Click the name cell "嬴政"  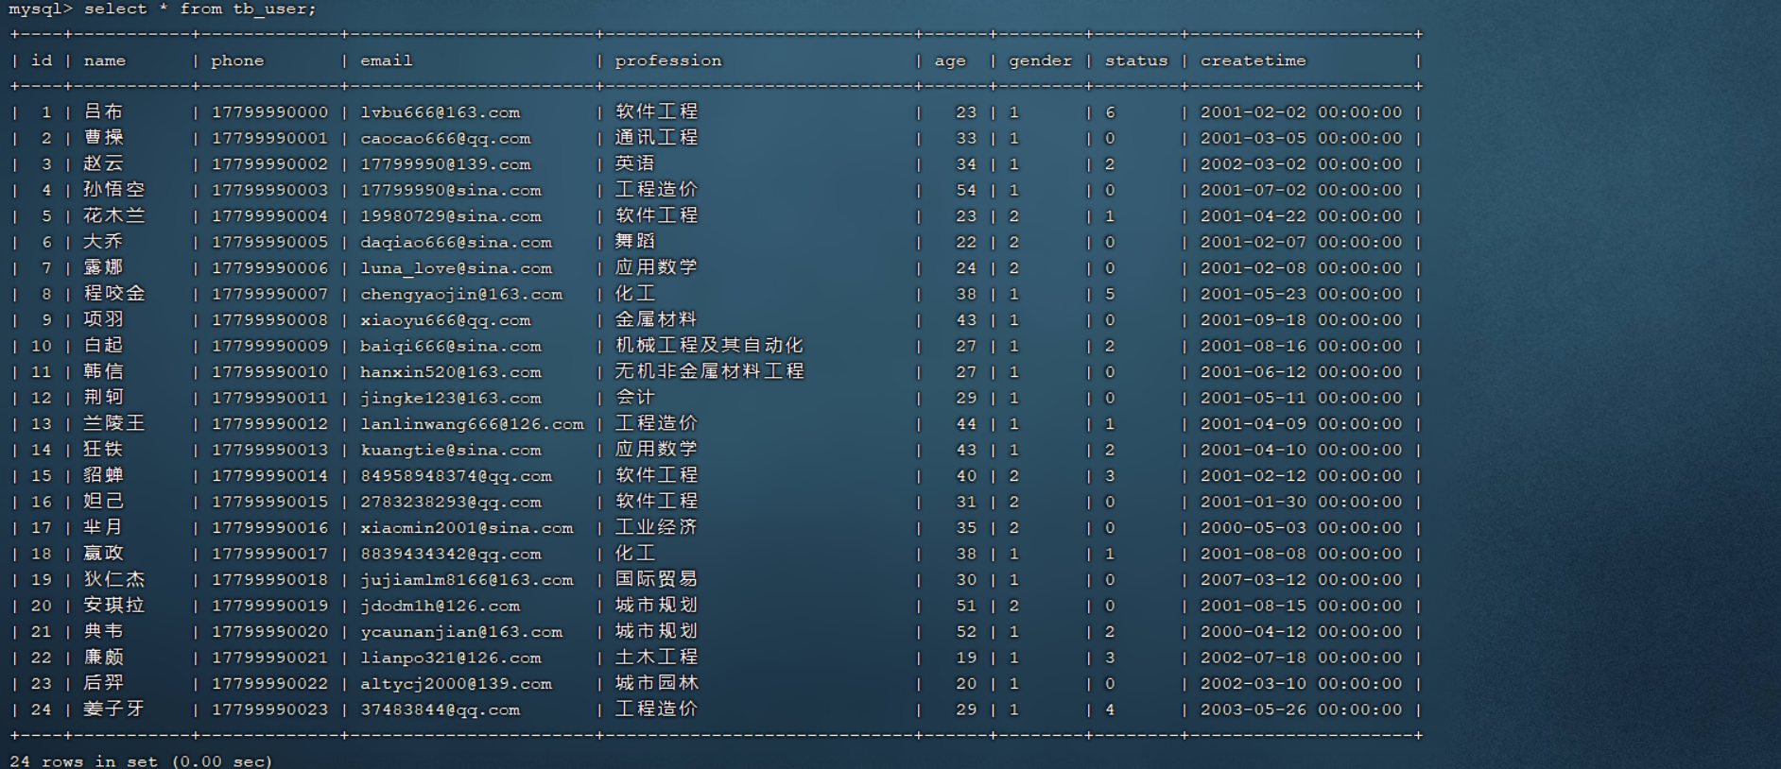(x=103, y=553)
